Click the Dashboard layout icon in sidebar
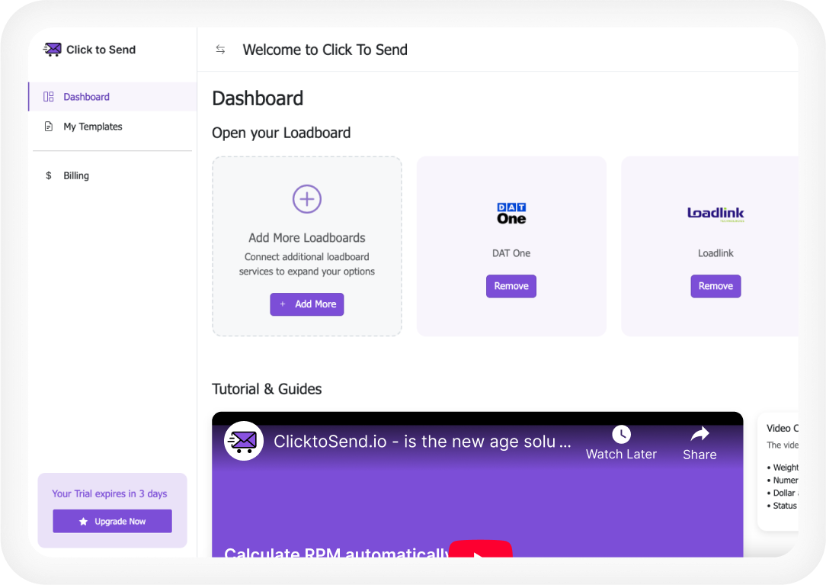 tap(49, 97)
